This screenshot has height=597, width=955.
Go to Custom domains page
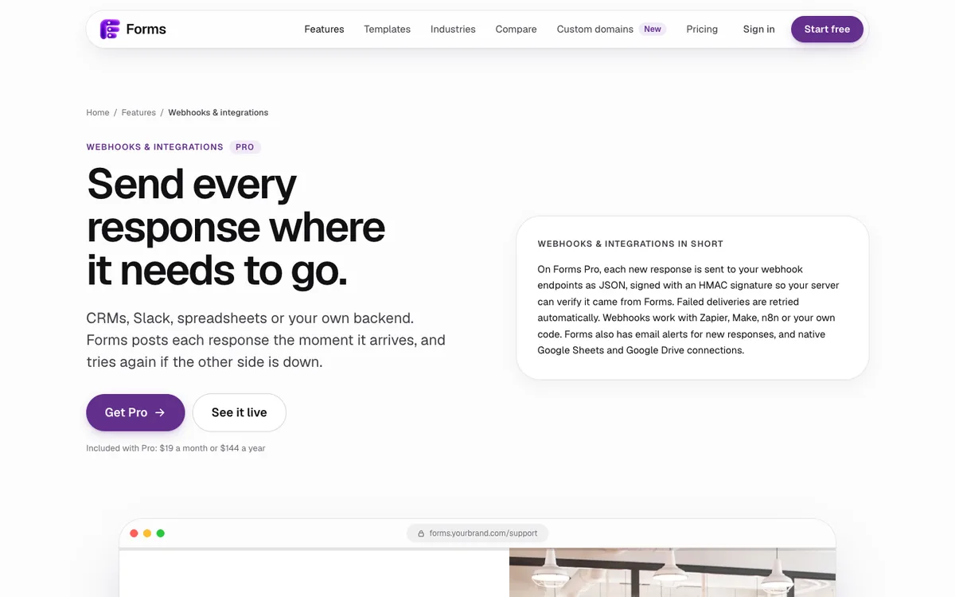[595, 29]
